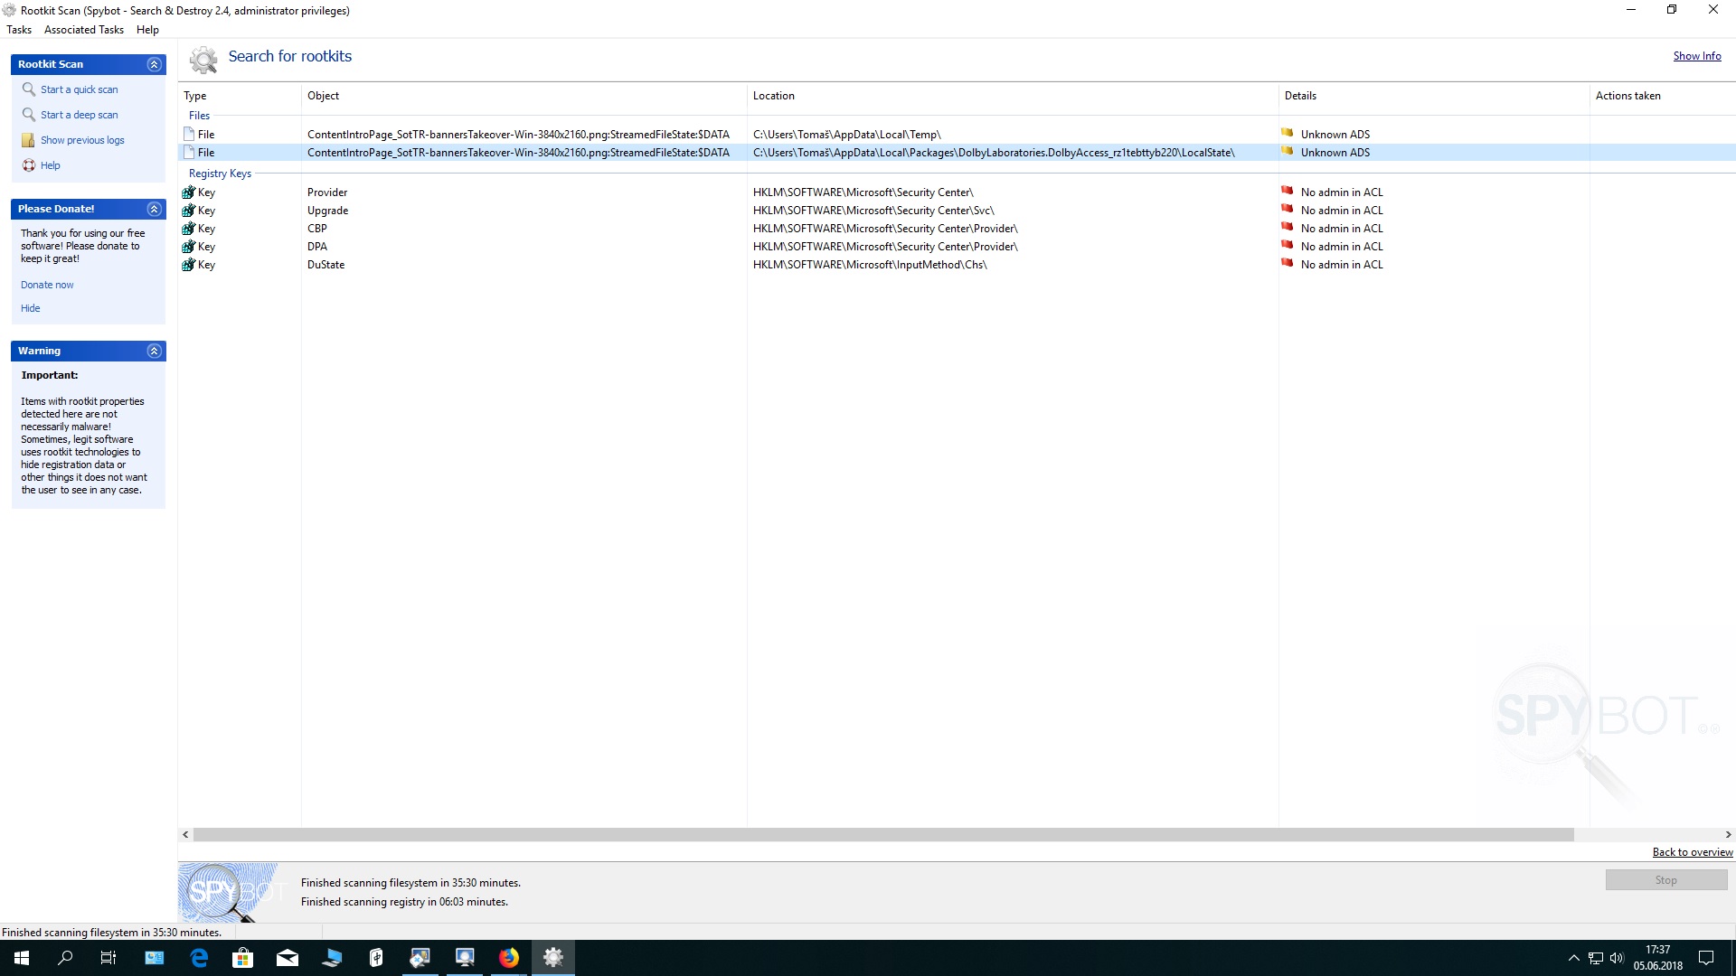Image resolution: width=1736 pixels, height=976 pixels.
Task: Collapse the Warning panel
Action: coord(155,351)
